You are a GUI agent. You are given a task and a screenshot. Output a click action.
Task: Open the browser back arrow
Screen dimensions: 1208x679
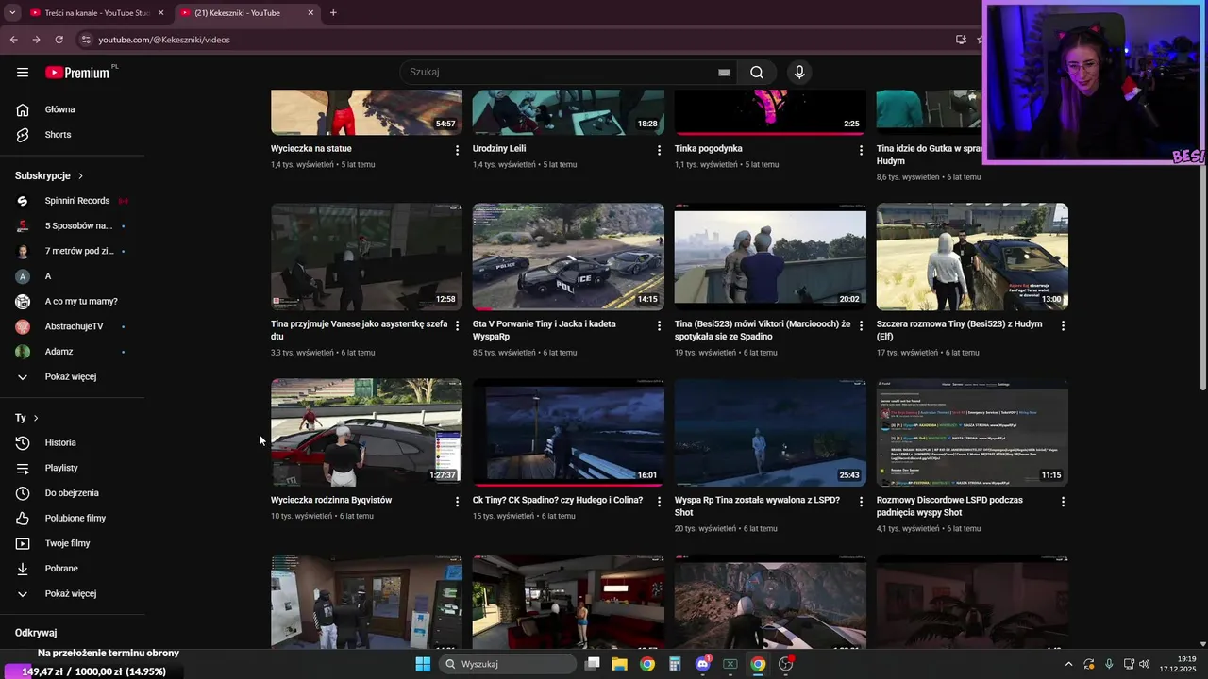coord(13,40)
